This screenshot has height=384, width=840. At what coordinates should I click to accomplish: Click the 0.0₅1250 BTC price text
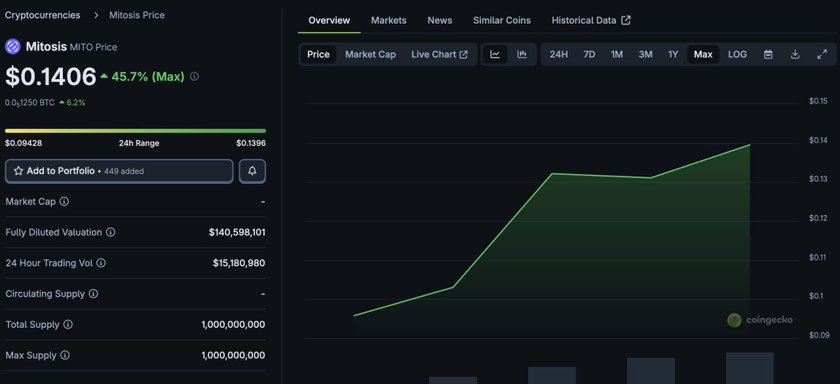click(x=29, y=102)
